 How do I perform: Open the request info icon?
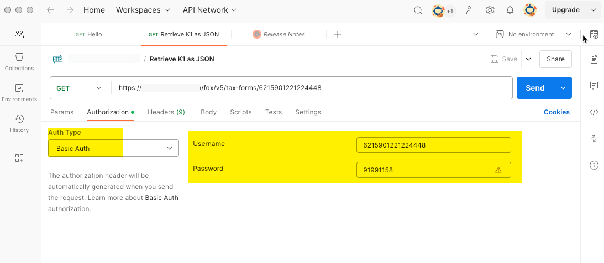coord(594,165)
